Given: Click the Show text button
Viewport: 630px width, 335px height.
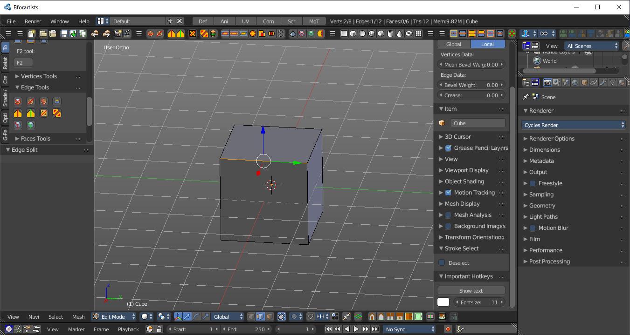Looking at the screenshot, I should [x=471, y=291].
